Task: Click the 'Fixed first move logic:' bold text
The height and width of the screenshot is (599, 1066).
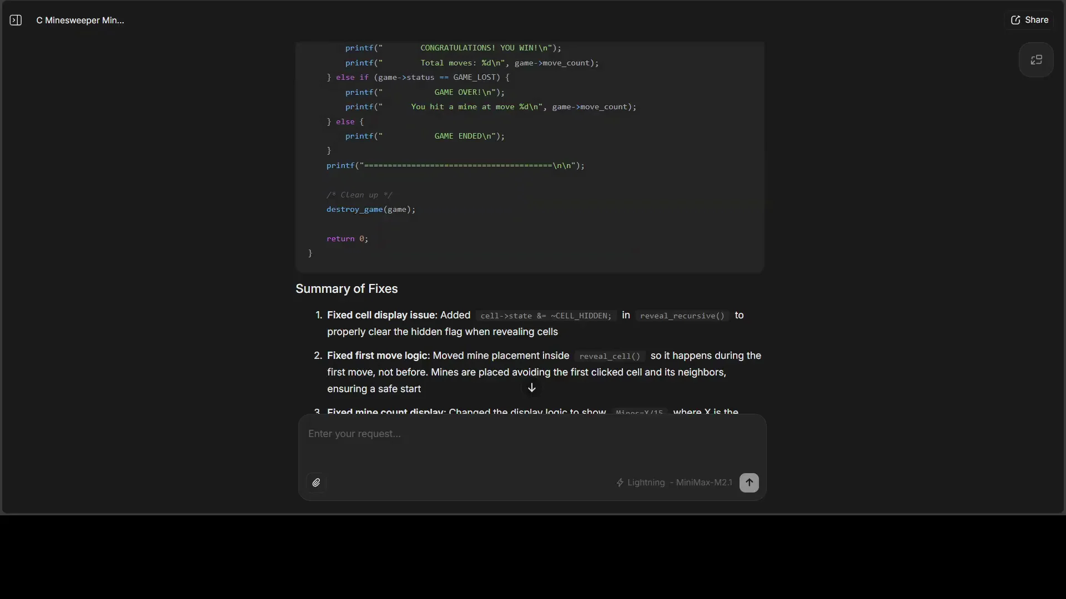Action: [378, 356]
